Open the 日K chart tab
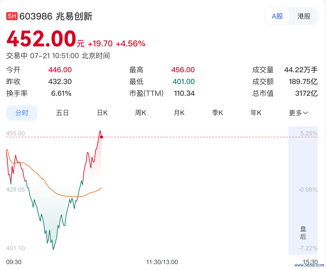The width and height of the screenshot is (326, 269). point(102,113)
